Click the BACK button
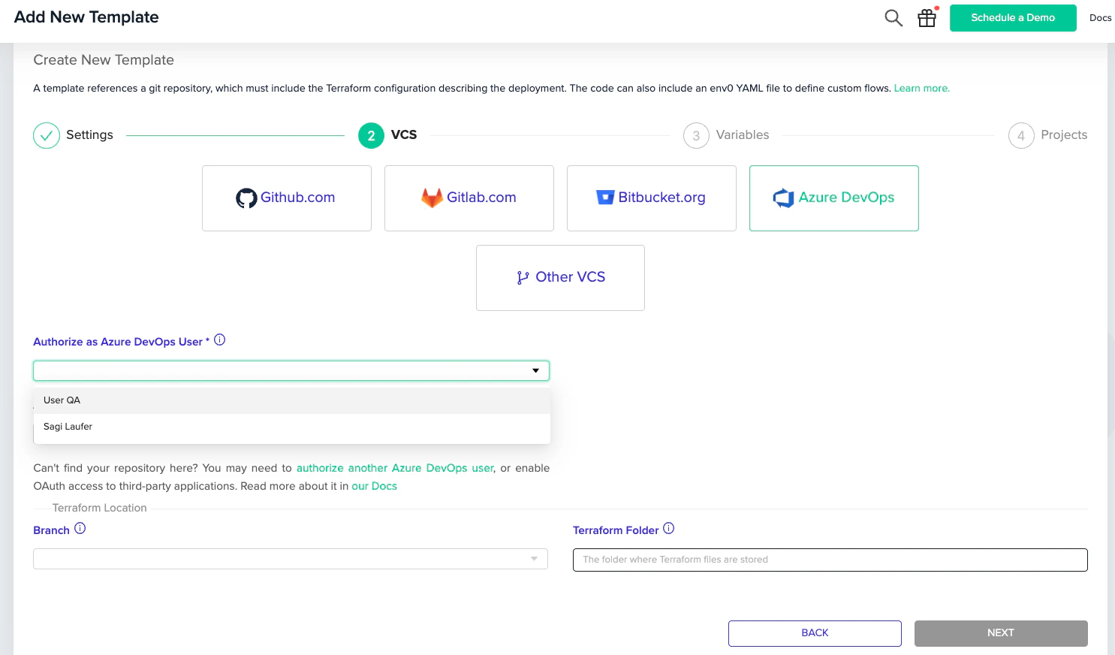This screenshot has width=1115, height=655. click(x=815, y=633)
